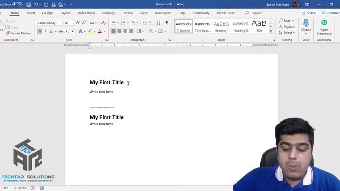
Task: Toggle AutoSave switch
Action: click(17, 4)
